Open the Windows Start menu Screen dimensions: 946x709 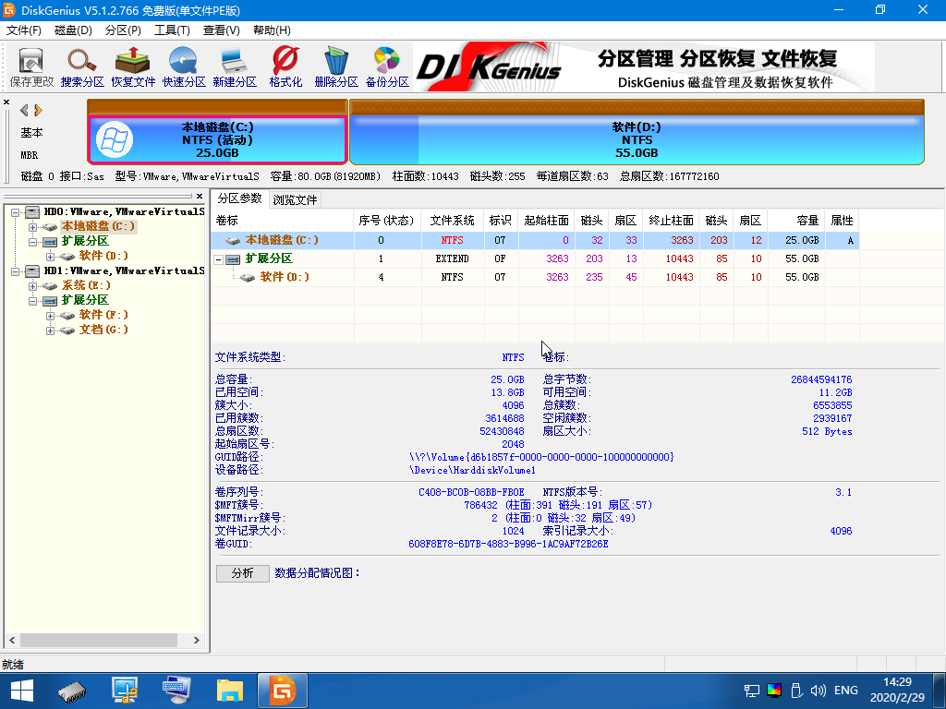coord(22,691)
